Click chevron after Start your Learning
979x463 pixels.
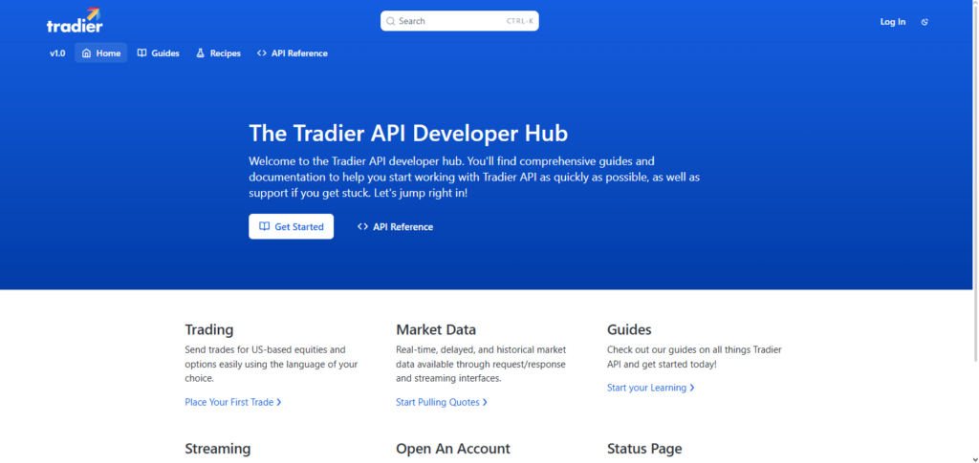[692, 388]
